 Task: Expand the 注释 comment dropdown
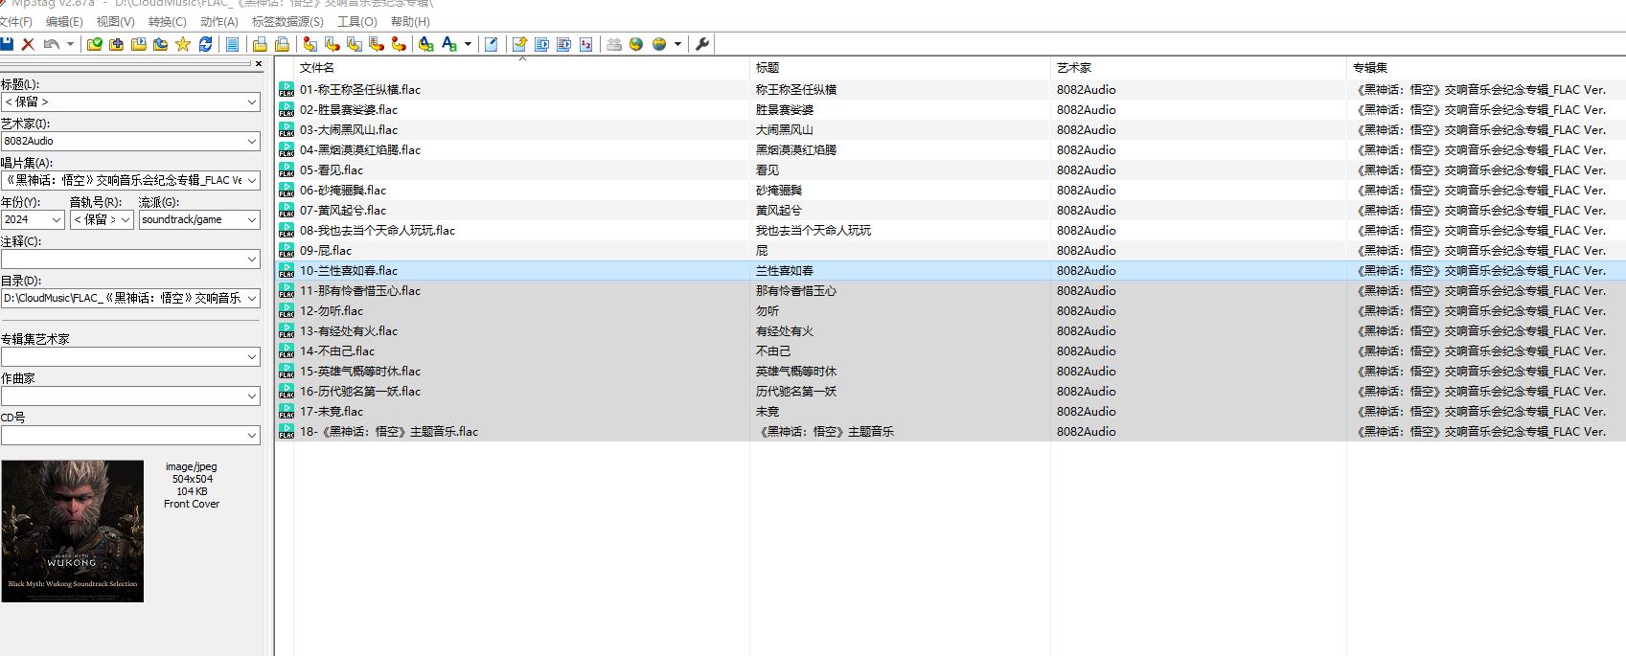pyautogui.click(x=252, y=259)
